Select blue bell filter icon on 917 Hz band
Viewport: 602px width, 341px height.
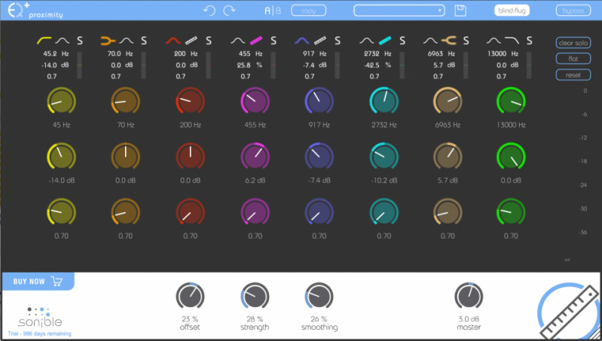pyautogui.click(x=302, y=41)
